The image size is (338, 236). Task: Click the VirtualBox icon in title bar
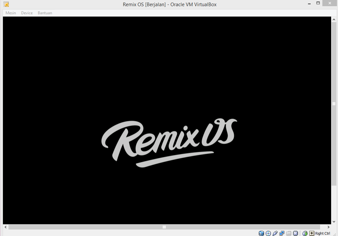point(6,4)
